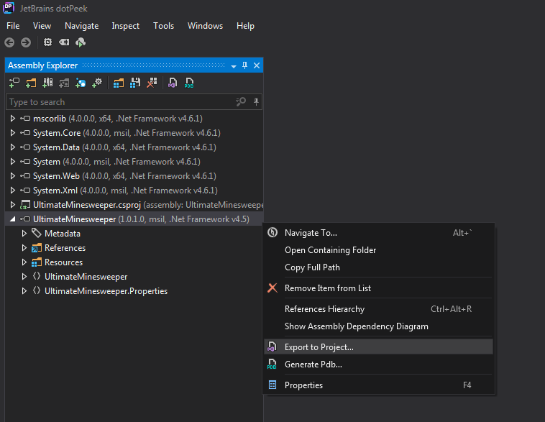Expand the System.Core assembly node

pyautogui.click(x=12, y=133)
